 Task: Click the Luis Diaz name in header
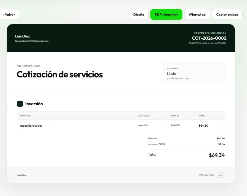(x=22, y=36)
